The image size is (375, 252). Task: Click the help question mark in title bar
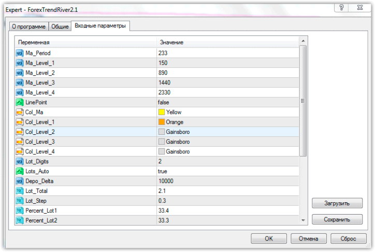(x=341, y=7)
